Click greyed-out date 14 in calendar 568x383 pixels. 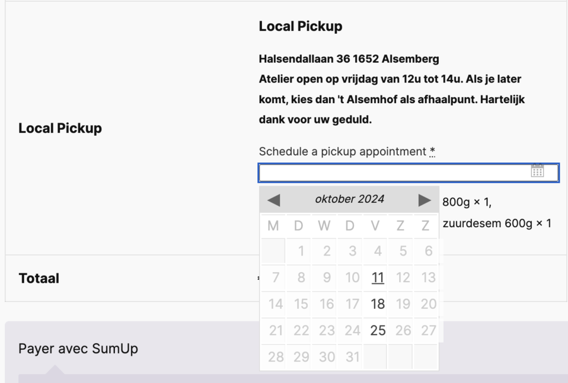click(x=276, y=304)
